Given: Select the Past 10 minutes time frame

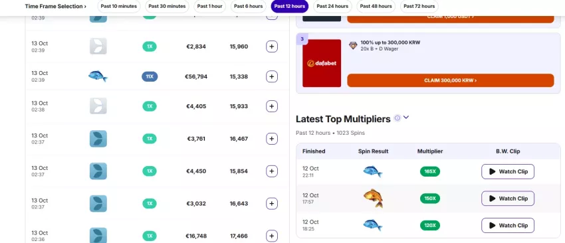Looking at the screenshot, I should point(119,6).
